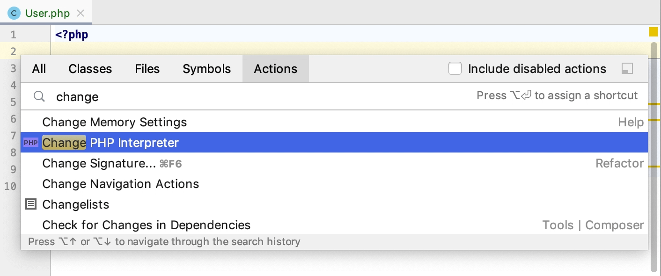Click the editor's vertical scrollbar
The width and height of the screenshot is (661, 276).
[654, 154]
